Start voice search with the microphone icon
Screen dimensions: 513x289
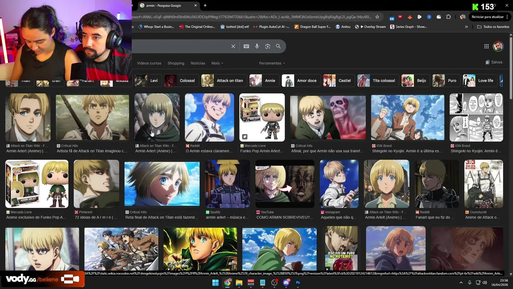[257, 47]
